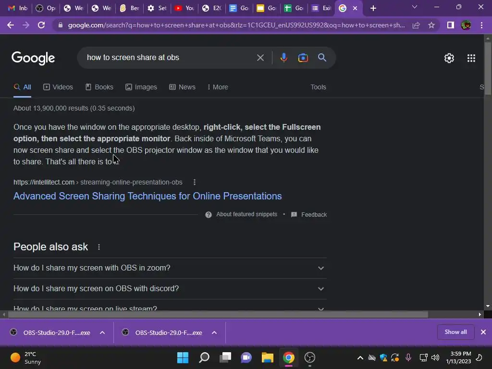Viewport: 492px width, 369px height.
Task: Open a new browser tab
Action: coord(373,8)
